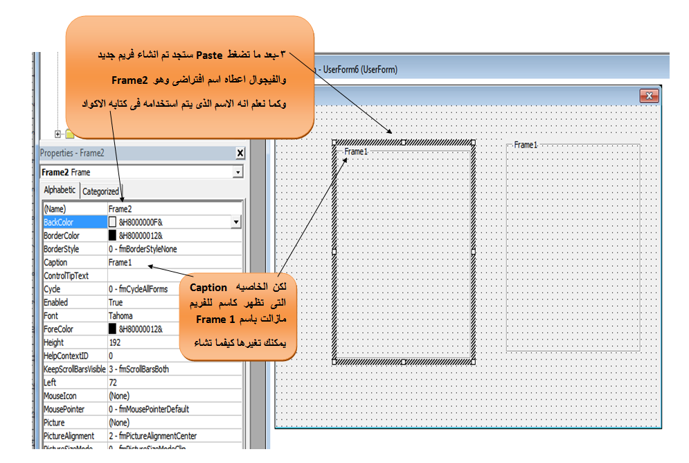
Task: Select the Height property label
Action: 53,342
